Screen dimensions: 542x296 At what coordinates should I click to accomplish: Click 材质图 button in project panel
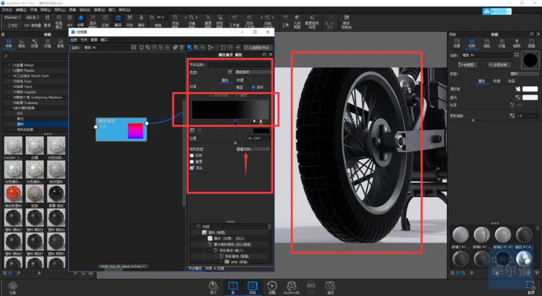pos(468,65)
